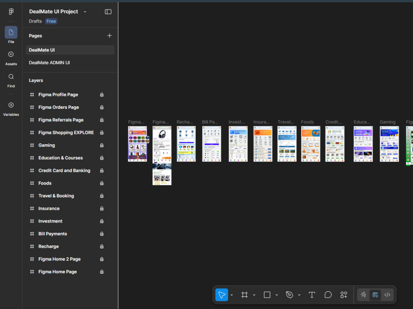Unlock the Foods layer
This screenshot has height=309, width=413.
[102, 183]
